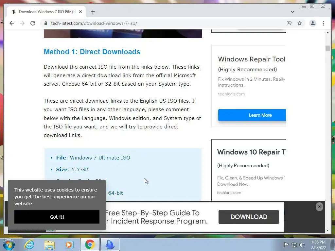Open Action Center flag icon
The height and width of the screenshot is (251, 335).
point(286,244)
